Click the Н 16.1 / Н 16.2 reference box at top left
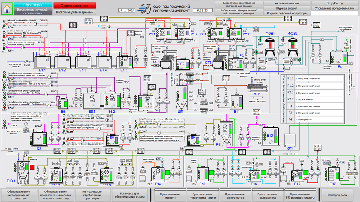 click(x=73, y=25)
